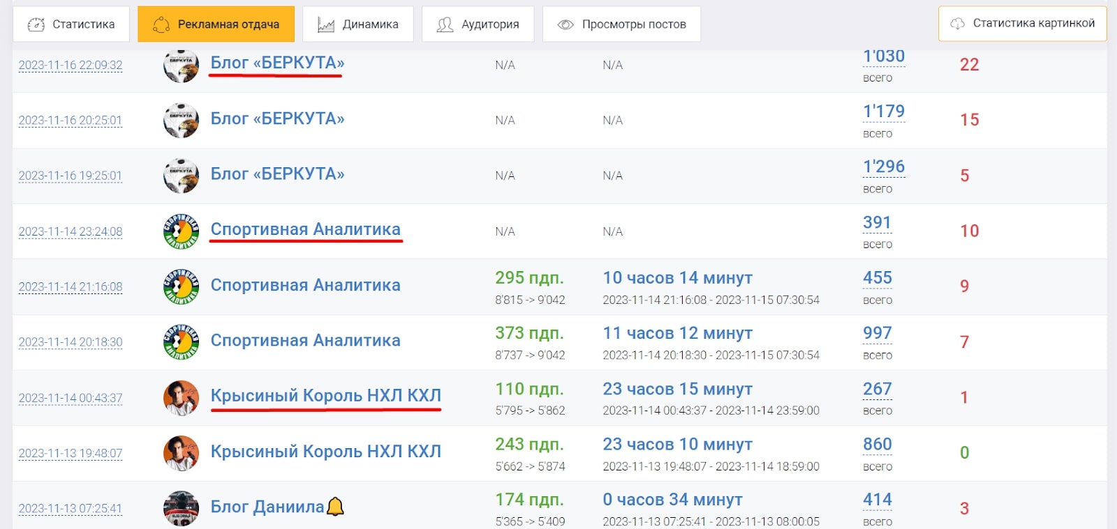The width and height of the screenshot is (1117, 529).
Task: Click Блог Даниила channel name
Action: (x=267, y=507)
